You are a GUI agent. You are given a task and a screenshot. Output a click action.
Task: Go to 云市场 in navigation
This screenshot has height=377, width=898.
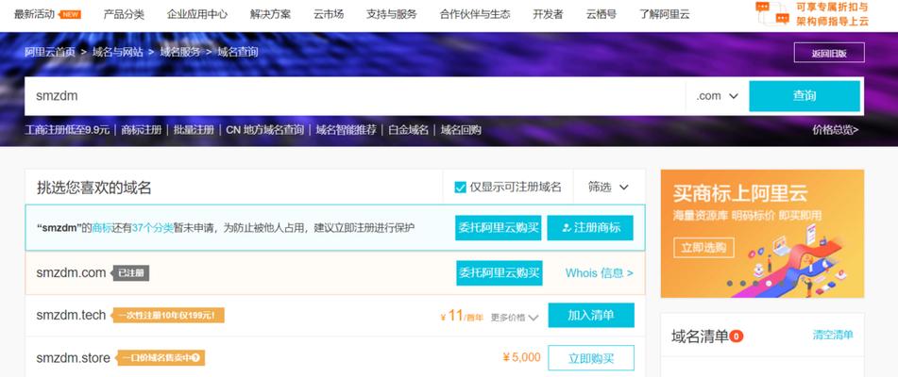[329, 14]
